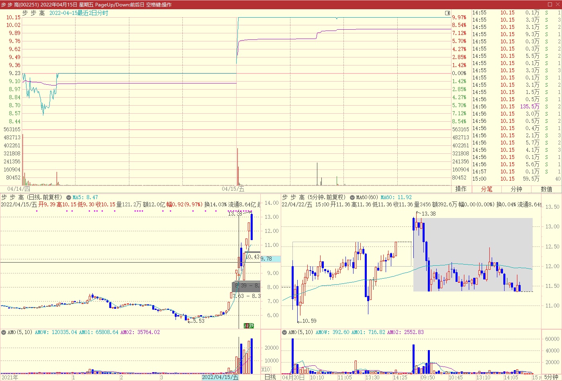Click the gray 8.39 - 8. gap box

(246, 287)
